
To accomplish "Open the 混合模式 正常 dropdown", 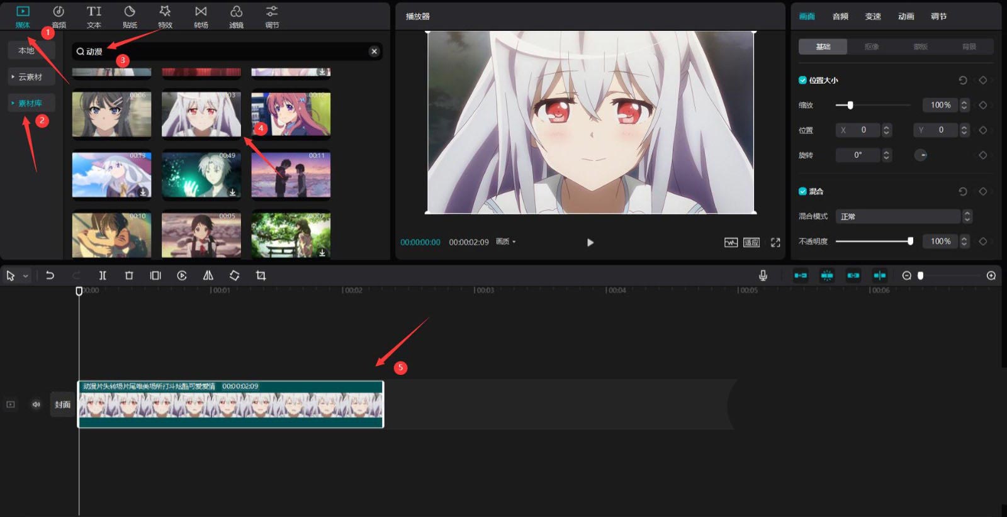I will pos(904,216).
